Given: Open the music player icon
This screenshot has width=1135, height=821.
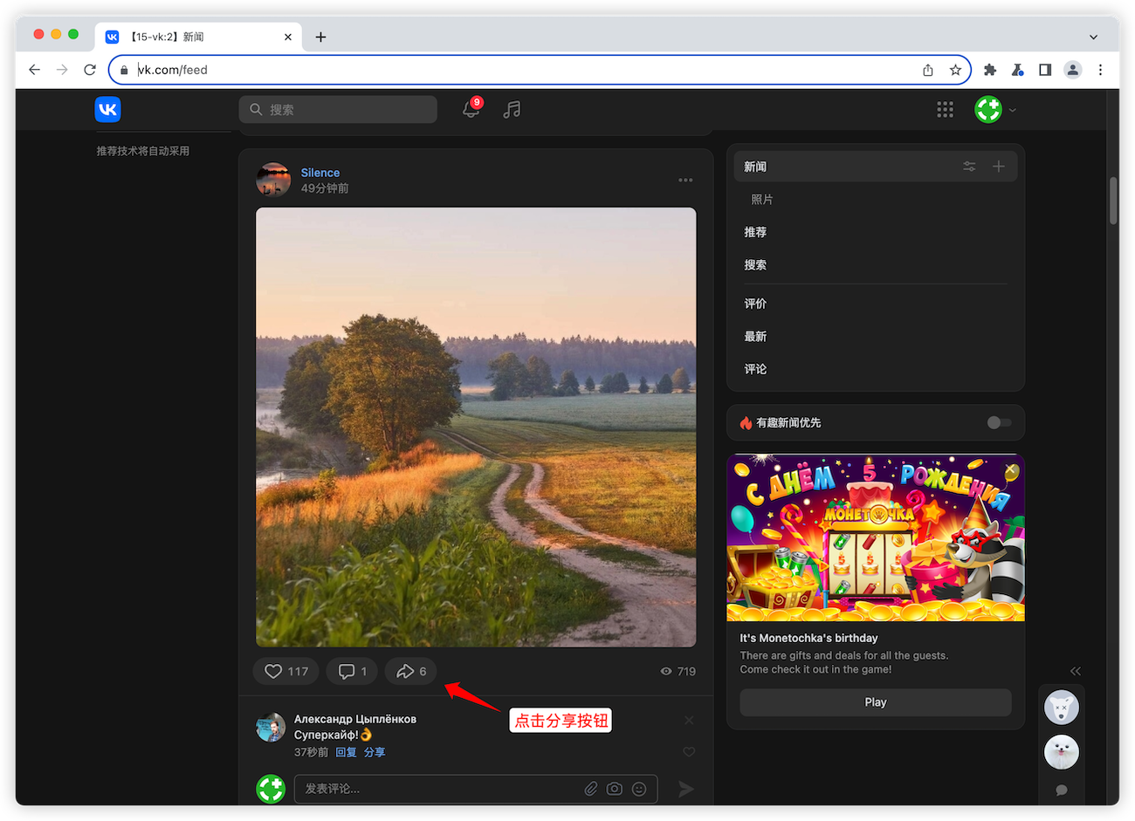Looking at the screenshot, I should pos(512,109).
